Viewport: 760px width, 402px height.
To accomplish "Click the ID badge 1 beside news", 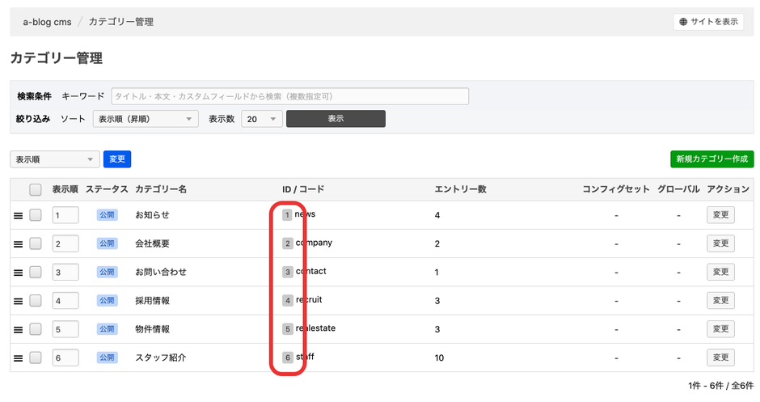I will pos(287,215).
